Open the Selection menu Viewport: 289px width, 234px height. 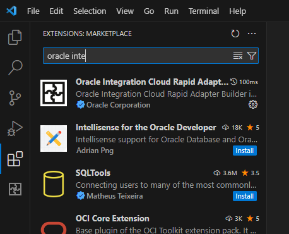click(90, 11)
